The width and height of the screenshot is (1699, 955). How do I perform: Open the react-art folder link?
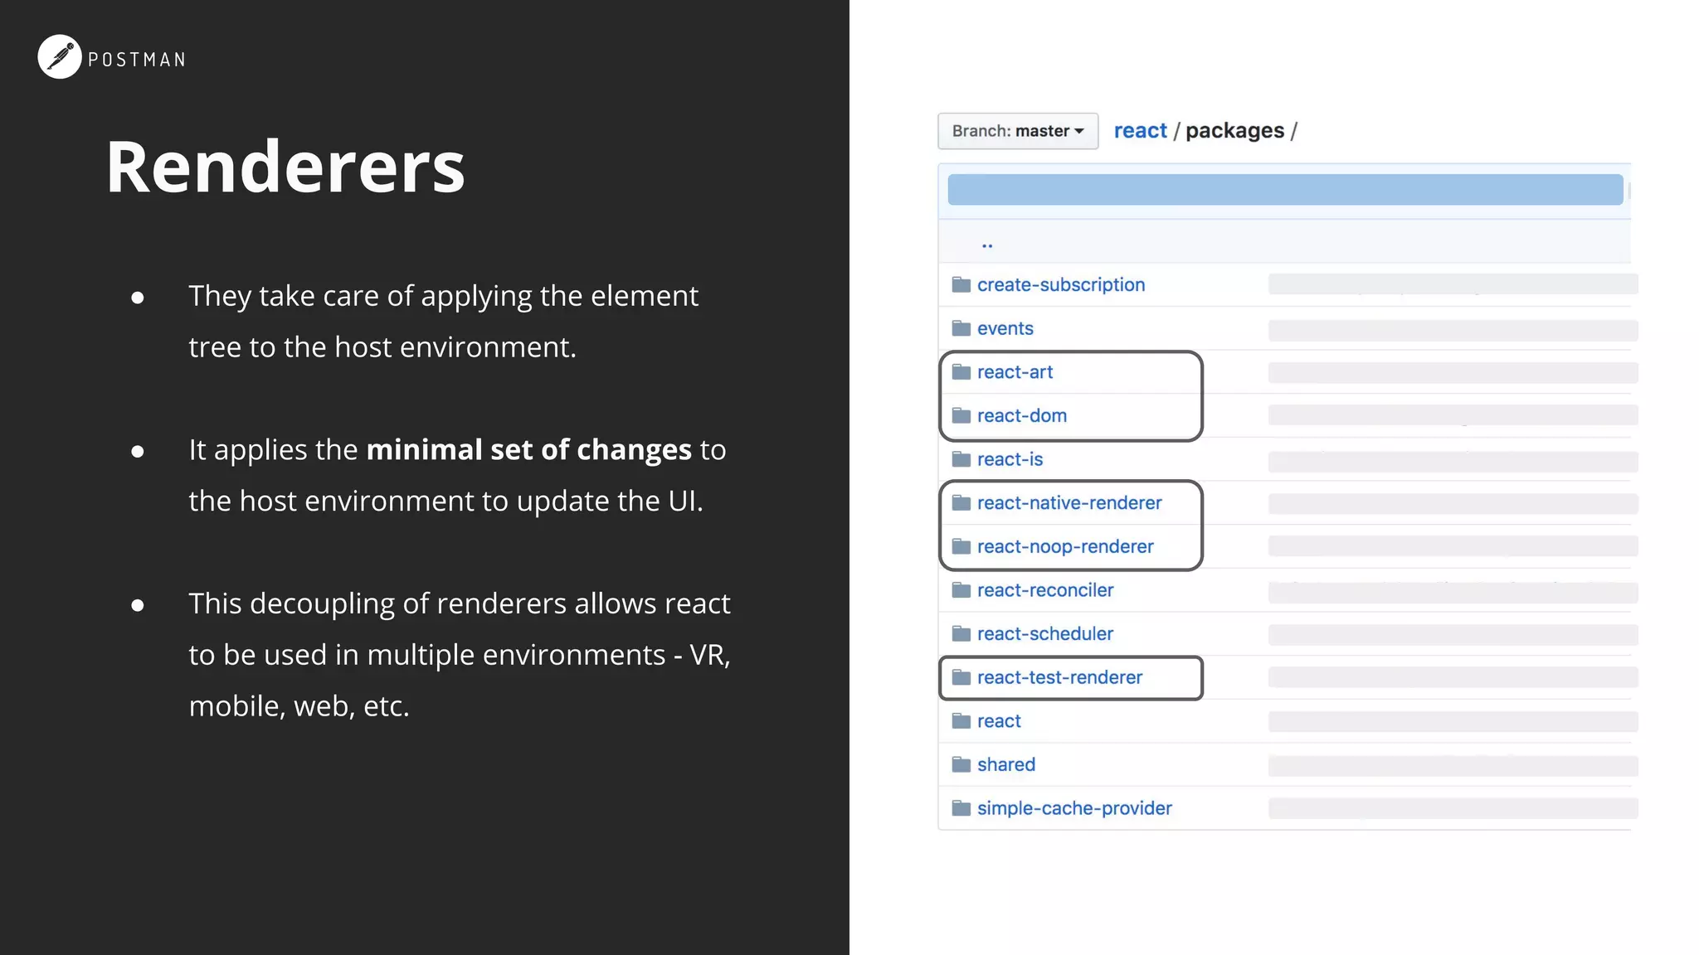click(1015, 372)
